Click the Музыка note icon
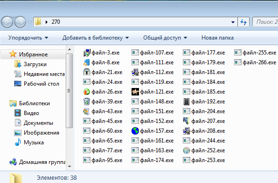Screen dimensions: 278x183 coord(18,142)
